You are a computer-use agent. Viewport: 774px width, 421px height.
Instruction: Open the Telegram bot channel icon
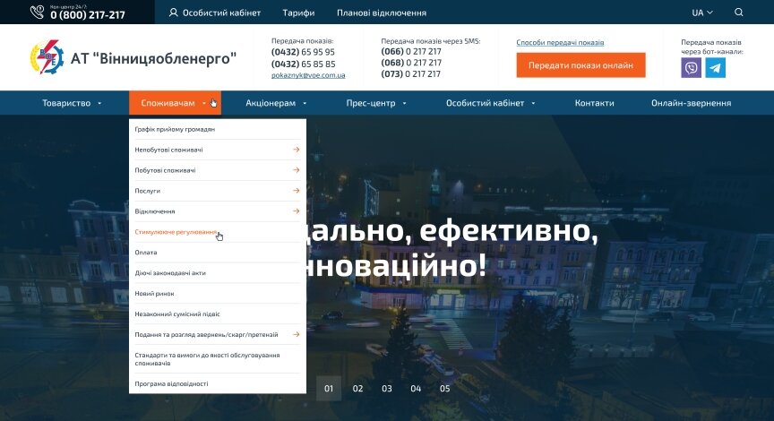[x=715, y=67]
